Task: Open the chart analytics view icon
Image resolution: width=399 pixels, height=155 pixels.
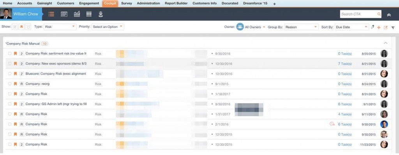Action: (x=77, y=14)
